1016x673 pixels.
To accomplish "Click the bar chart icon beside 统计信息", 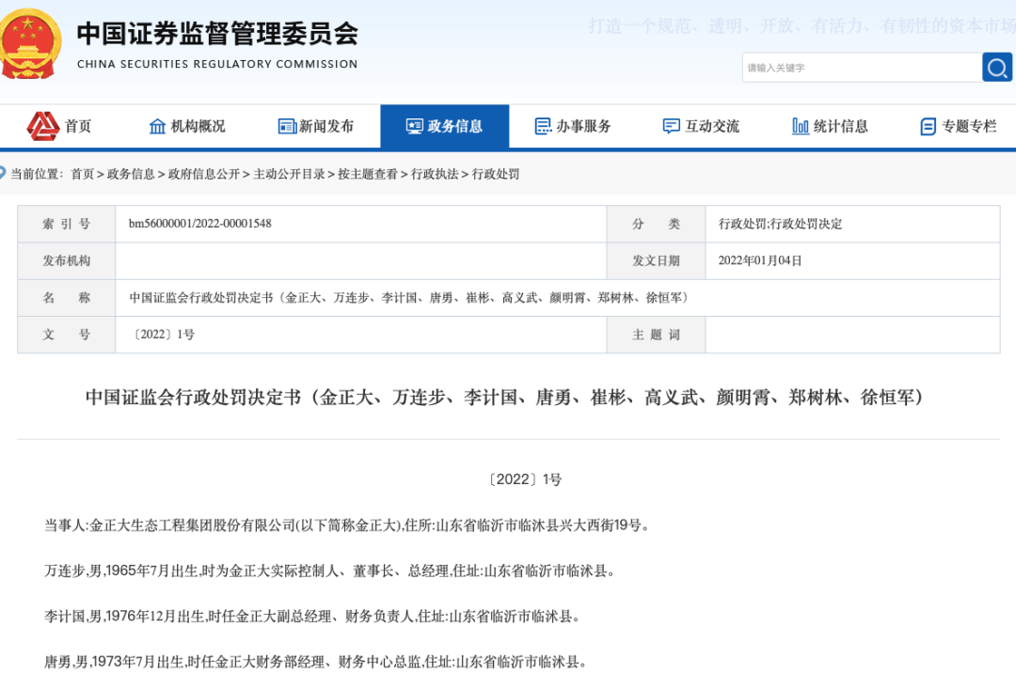I will (x=801, y=126).
